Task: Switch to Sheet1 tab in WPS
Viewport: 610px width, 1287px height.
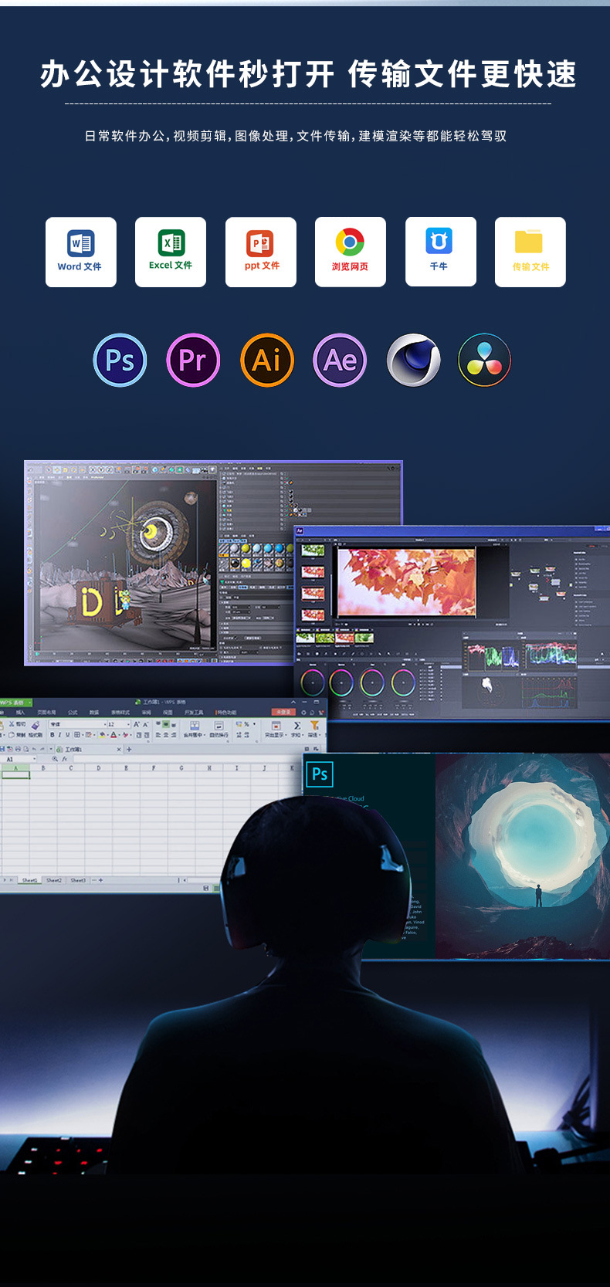Action: [29, 880]
